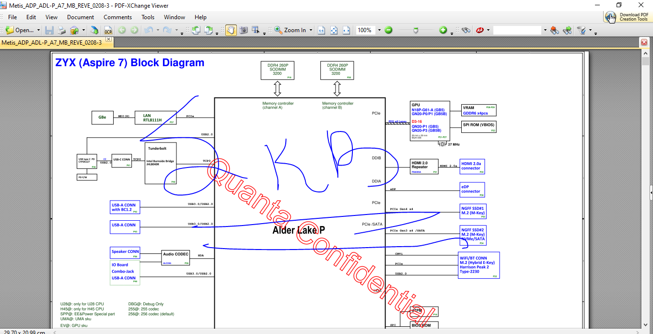Click the empty search text field

point(517,30)
